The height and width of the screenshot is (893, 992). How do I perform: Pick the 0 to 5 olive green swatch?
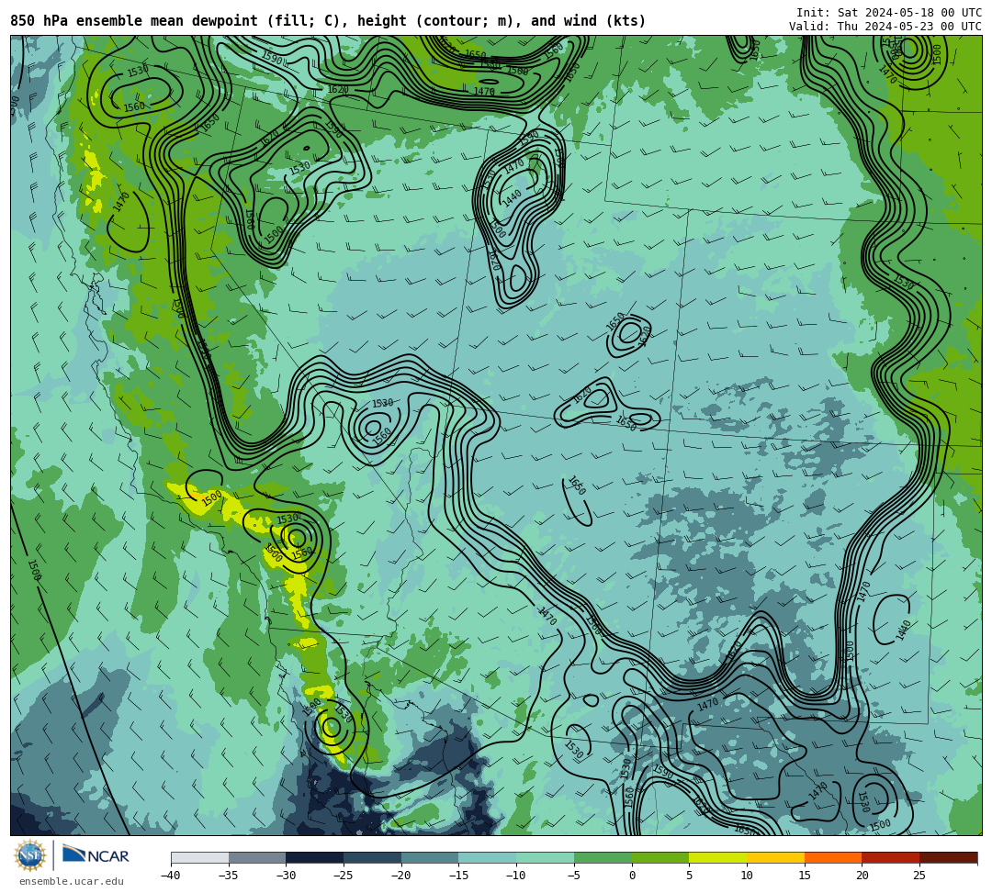(x=660, y=857)
